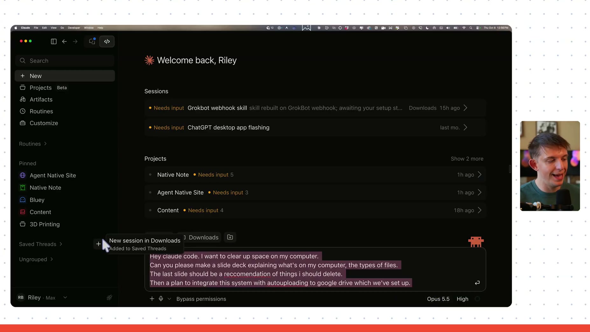Click the microphone dictation icon
The height and width of the screenshot is (332, 590).
161,299
